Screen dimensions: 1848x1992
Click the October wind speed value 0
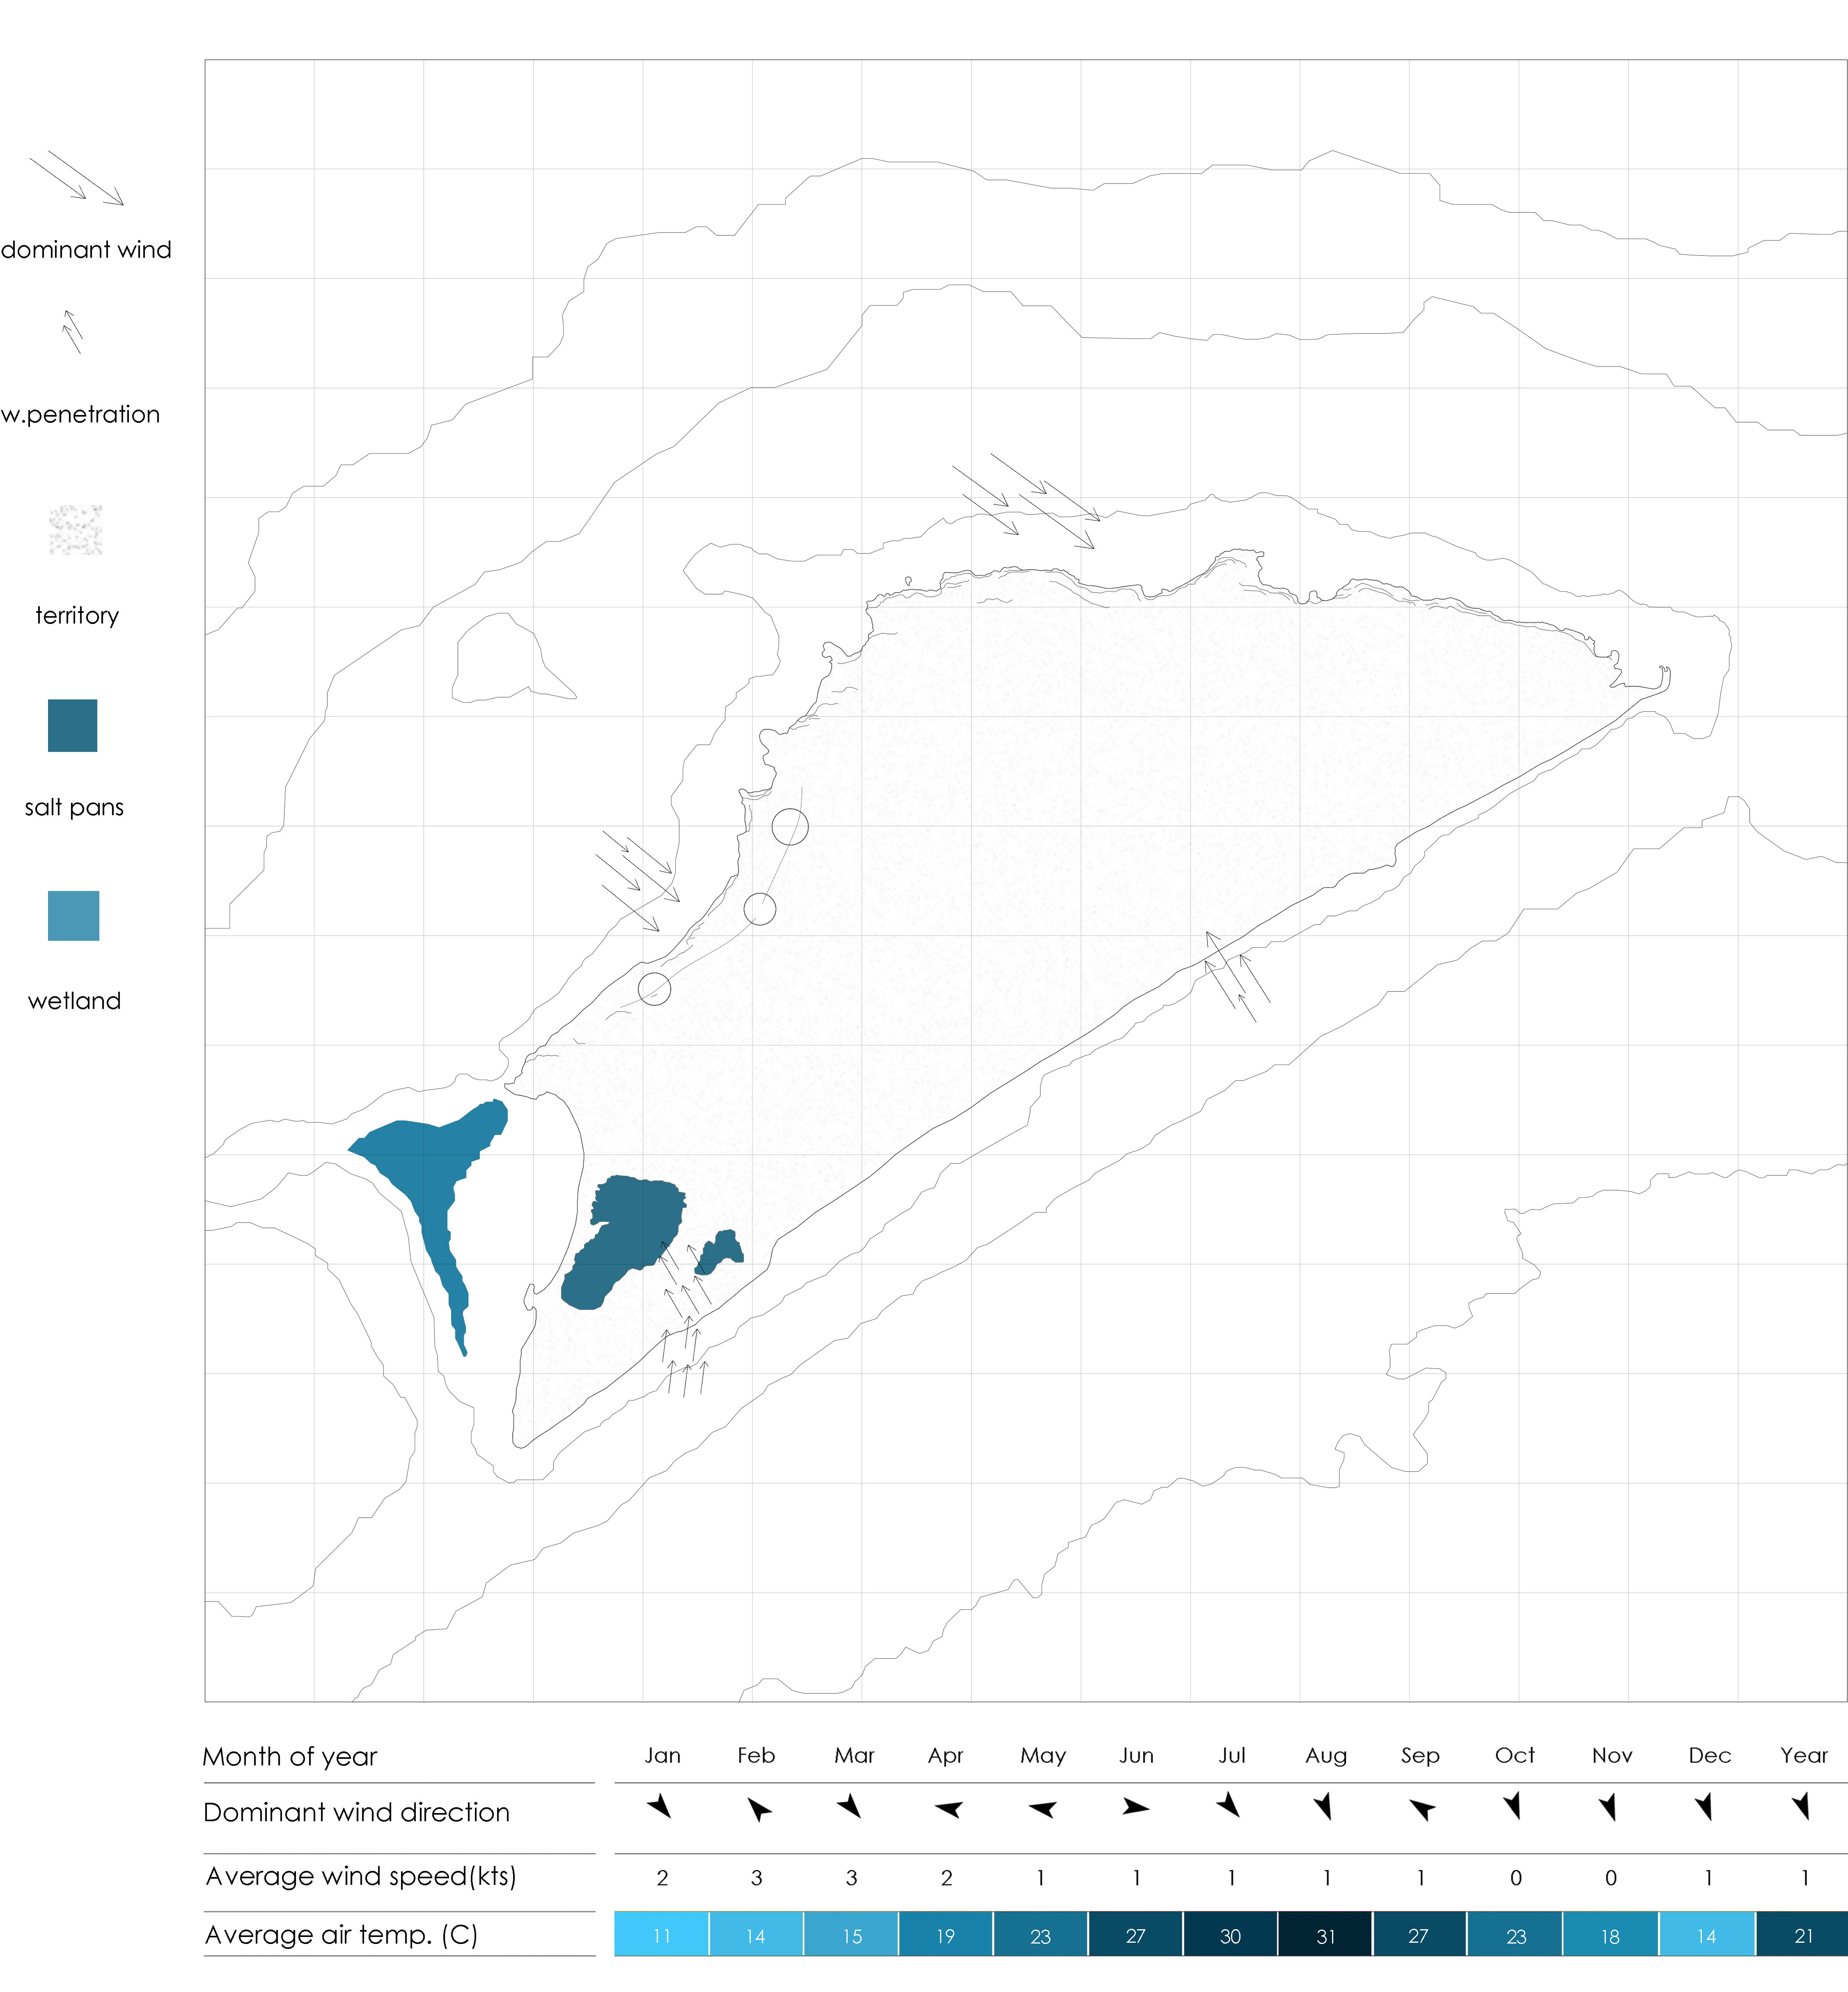1516,1878
